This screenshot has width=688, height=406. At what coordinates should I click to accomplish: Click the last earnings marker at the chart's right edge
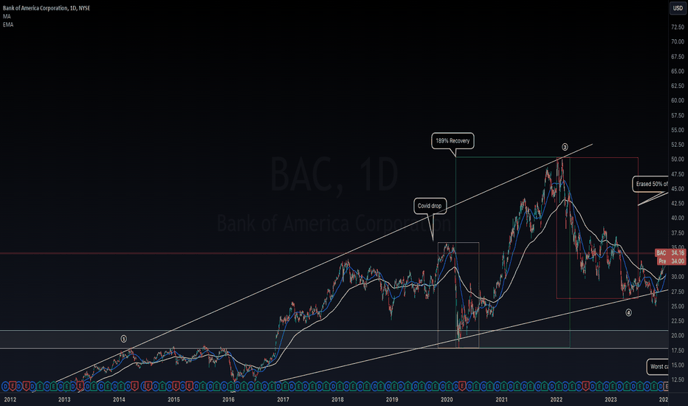coord(666,386)
